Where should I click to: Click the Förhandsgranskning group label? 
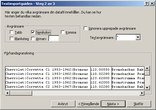pyautogui.click(x=19, y=53)
